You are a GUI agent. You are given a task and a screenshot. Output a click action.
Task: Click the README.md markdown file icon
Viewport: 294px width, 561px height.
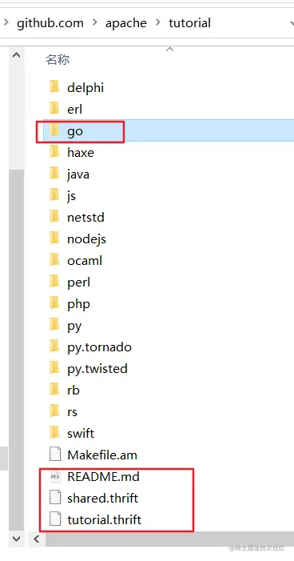click(55, 476)
